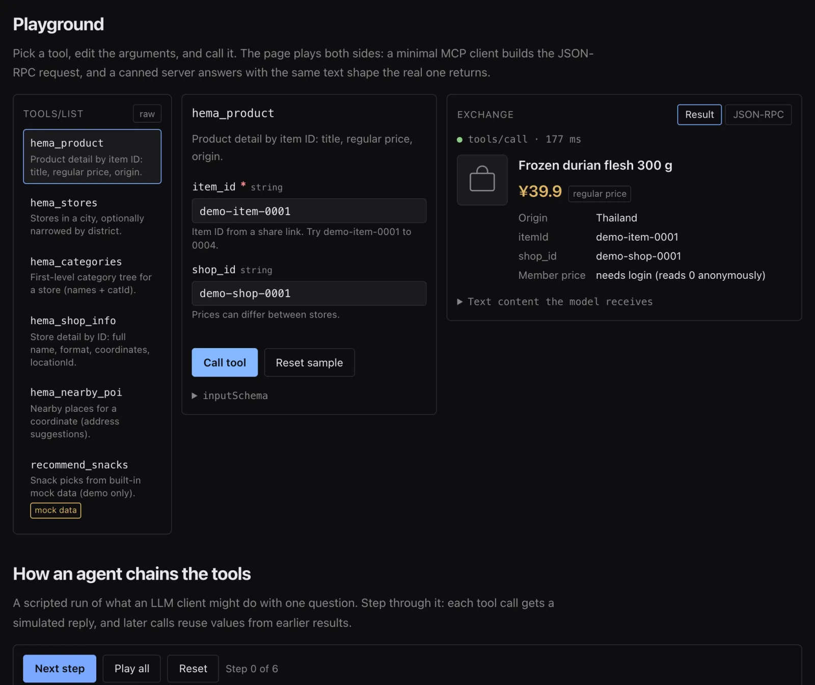Click the ¥39.9 price value

point(540,191)
